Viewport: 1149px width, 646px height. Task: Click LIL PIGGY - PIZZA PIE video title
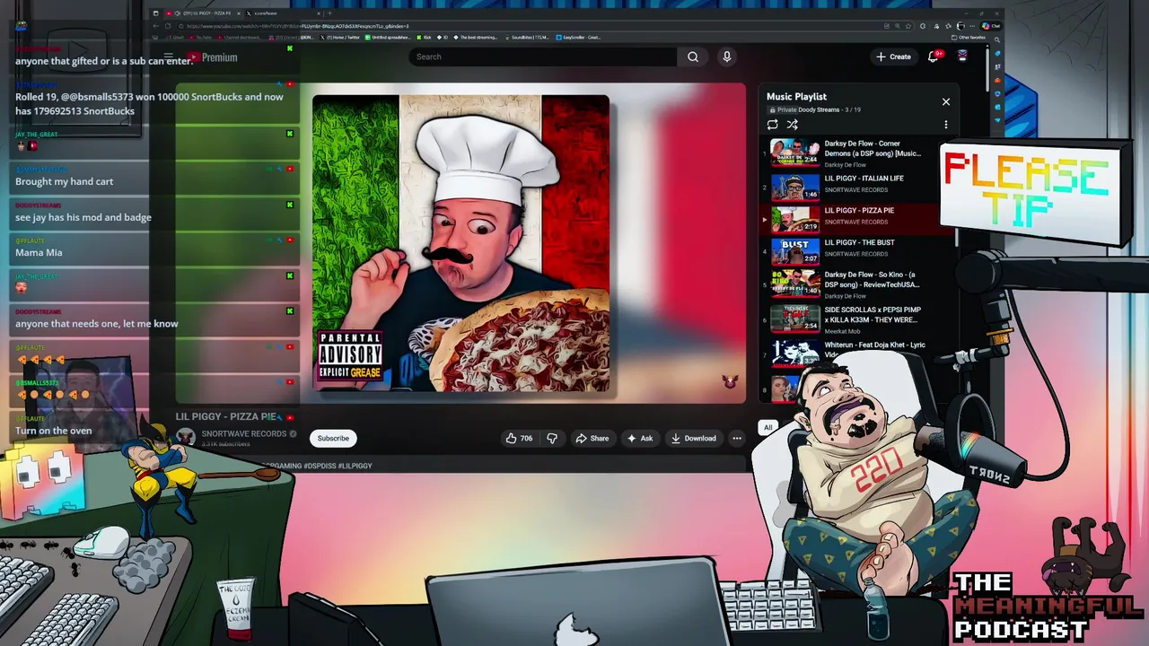coord(226,416)
